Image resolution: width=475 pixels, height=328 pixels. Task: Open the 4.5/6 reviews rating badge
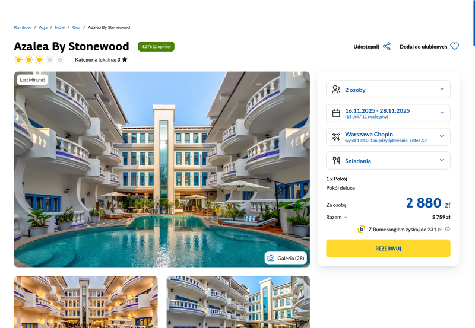point(156,47)
